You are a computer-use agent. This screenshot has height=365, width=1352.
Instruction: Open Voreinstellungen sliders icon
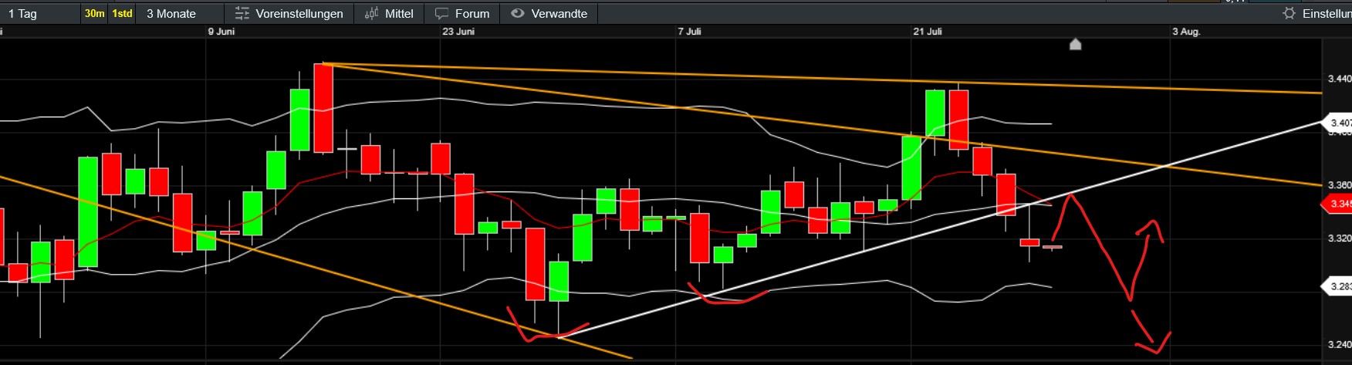click(x=242, y=14)
